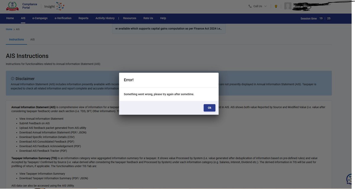Click the Session time countdown
Screen dimensions: 355x189
315,18
